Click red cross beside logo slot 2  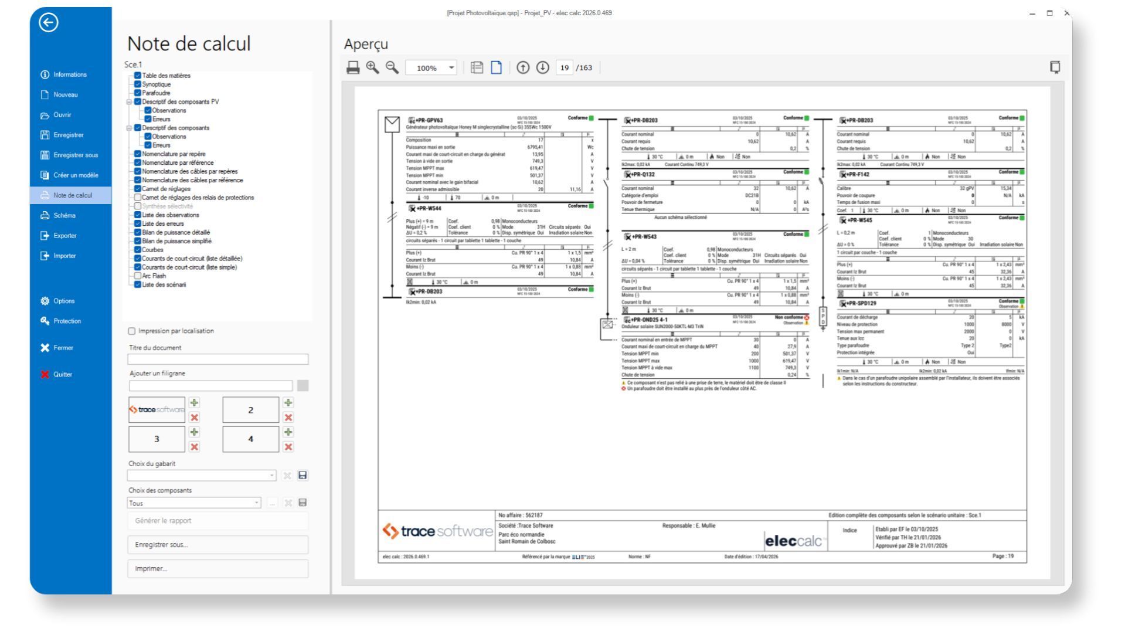(288, 418)
